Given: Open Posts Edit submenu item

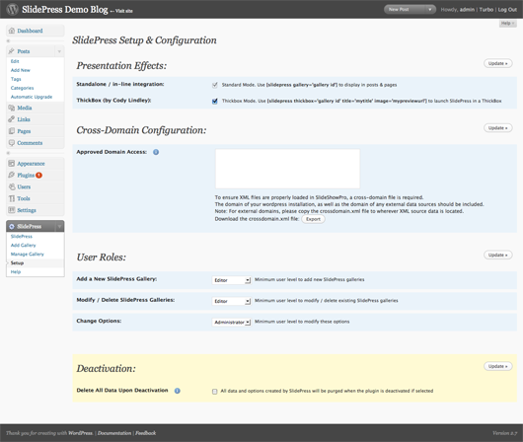Looking at the screenshot, I should pos(15,61).
